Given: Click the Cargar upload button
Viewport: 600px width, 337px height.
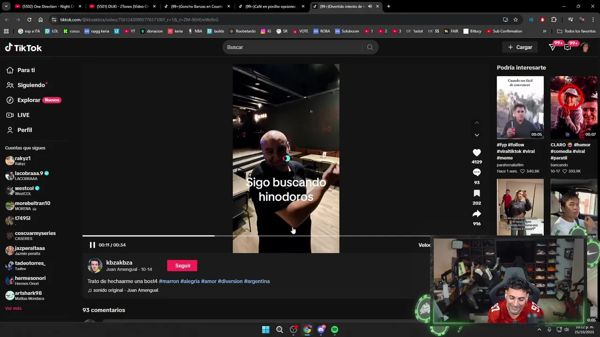Looking at the screenshot, I should pyautogui.click(x=520, y=47).
